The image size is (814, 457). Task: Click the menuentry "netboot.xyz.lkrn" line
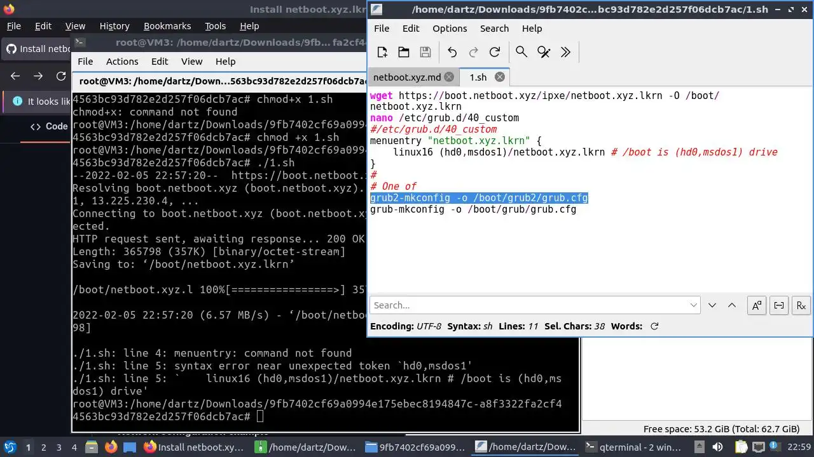455,141
